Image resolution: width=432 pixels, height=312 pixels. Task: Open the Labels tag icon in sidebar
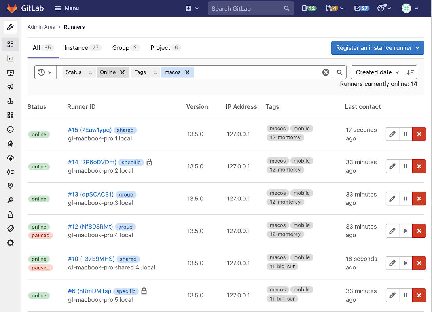coord(10,229)
